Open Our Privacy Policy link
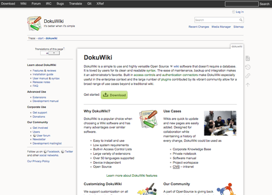 [x=38, y=161]
